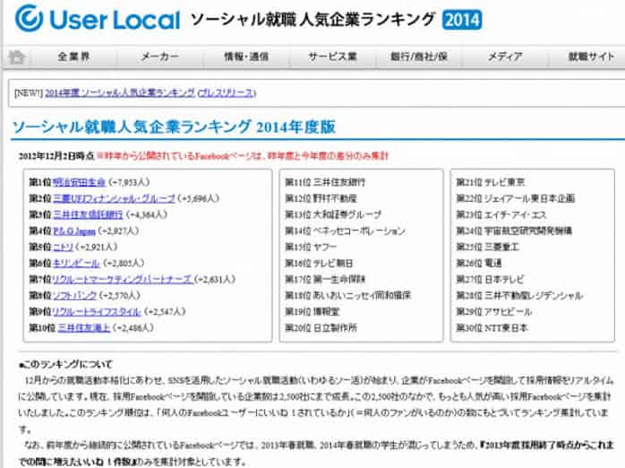Open first-ranked 明治安田生命 link
The width and height of the screenshot is (625, 468).
pos(79,181)
